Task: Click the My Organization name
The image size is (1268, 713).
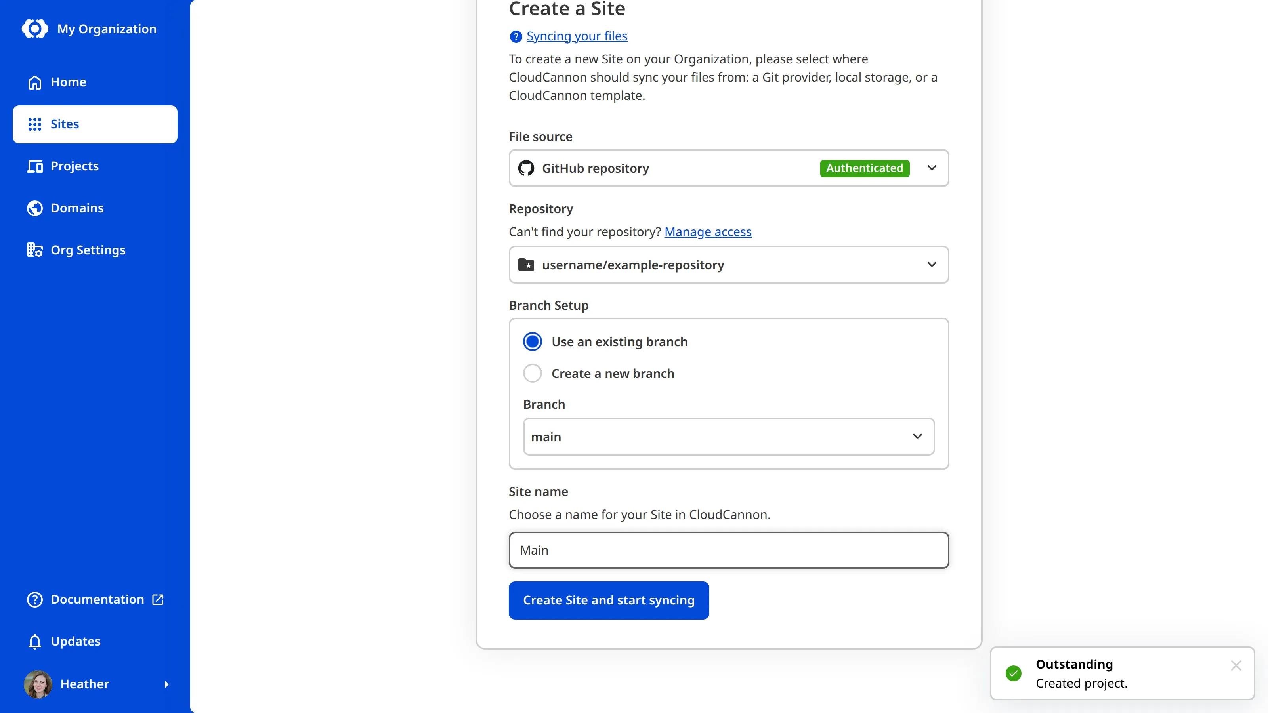Action: point(107,29)
